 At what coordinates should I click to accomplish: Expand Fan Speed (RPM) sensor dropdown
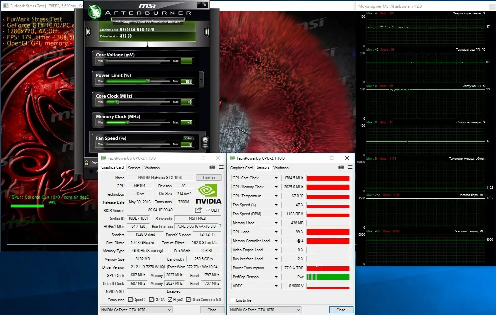click(276, 214)
